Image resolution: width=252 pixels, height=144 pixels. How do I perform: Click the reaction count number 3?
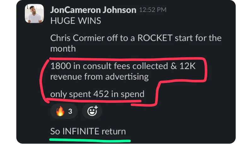coord(70,112)
